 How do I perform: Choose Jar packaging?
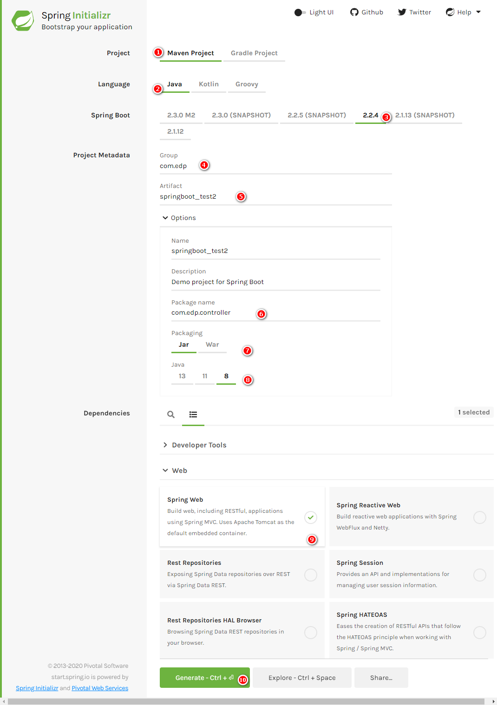tap(184, 344)
